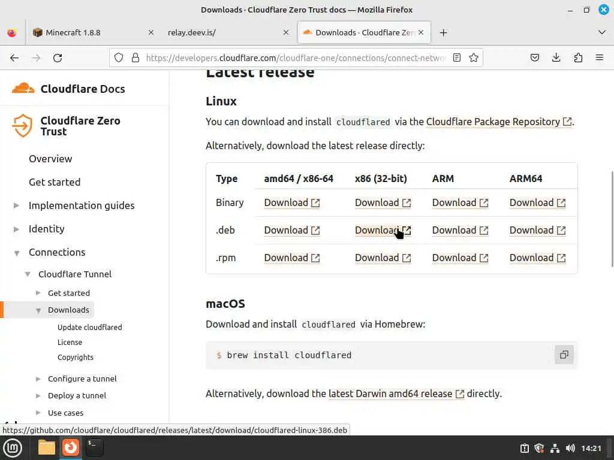
Task: Open the Firefox hamburger menu
Action: coord(600,58)
